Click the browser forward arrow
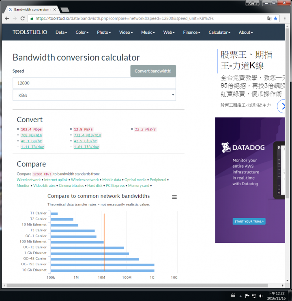Image resolution: width=292 pixels, height=301 pixels. 15,18
